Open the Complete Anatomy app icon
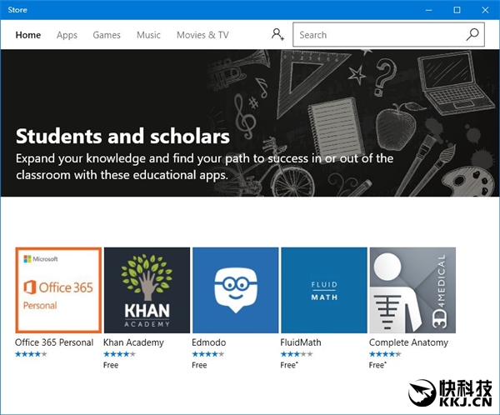500x415 pixels. (412, 290)
